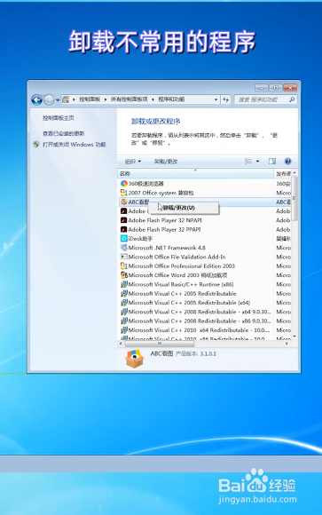322x515 pixels.
Task: Click the Adobe icon under ABC看图 row
Action: pos(124,210)
